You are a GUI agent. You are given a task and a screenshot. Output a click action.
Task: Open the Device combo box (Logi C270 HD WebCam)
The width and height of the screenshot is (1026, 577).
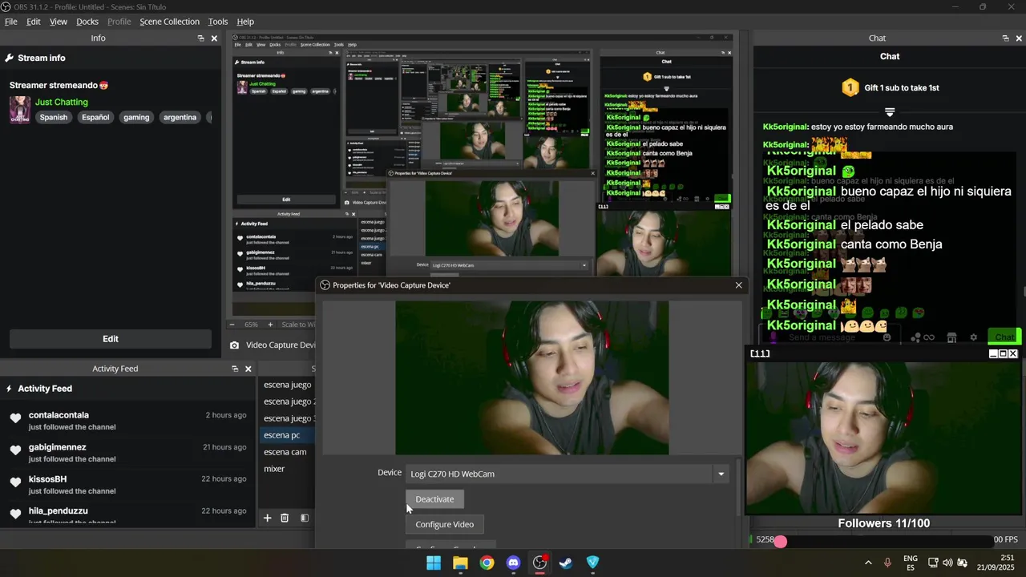point(567,474)
